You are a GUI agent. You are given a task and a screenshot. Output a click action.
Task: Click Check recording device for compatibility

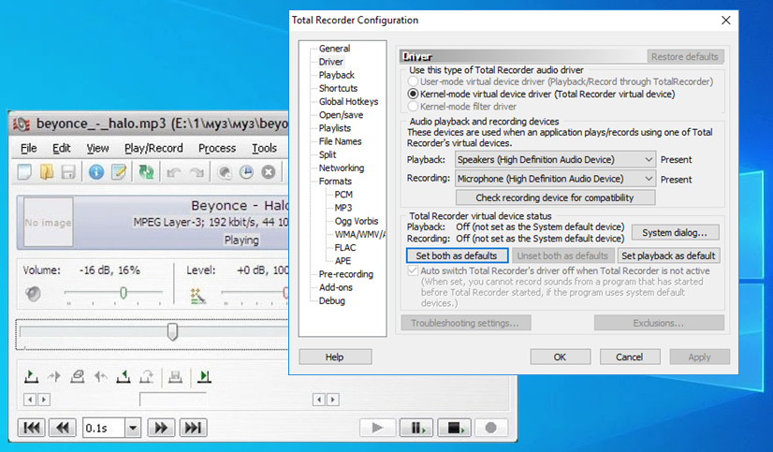[x=555, y=197]
